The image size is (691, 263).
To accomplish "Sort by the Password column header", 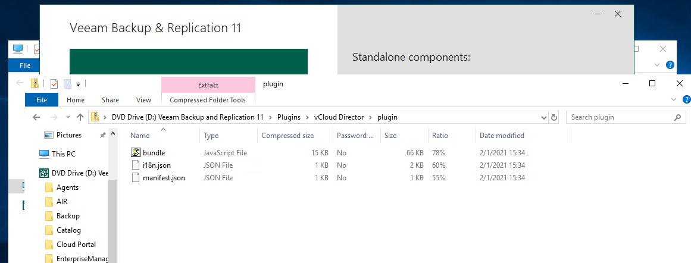I will (x=357, y=136).
